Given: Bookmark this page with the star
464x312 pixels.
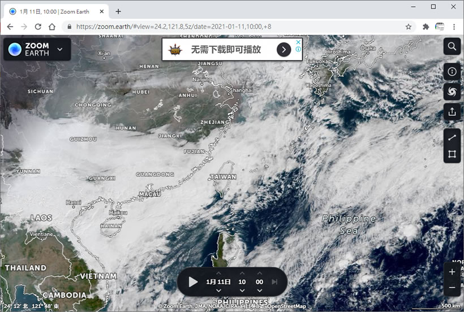Looking at the screenshot, I should [409, 27].
